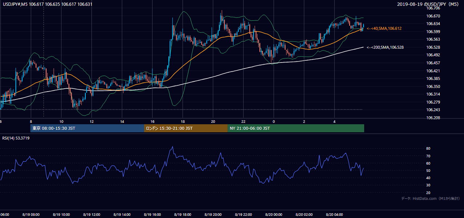464x218 pixels.
Task: Click bottom time label 8/19 22:00
Action: 243,215
